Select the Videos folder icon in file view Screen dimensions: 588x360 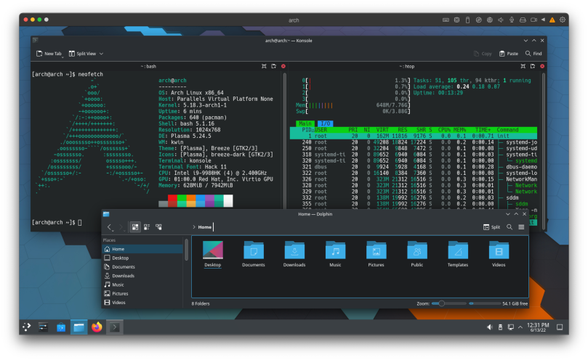coord(499,250)
